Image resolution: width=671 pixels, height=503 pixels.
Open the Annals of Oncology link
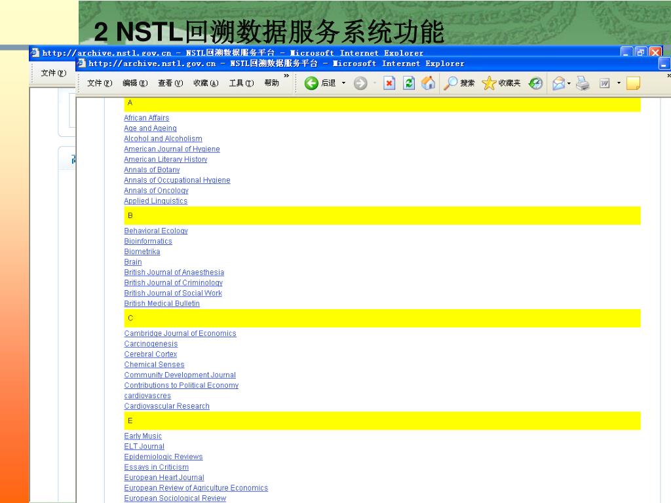pyautogui.click(x=156, y=191)
